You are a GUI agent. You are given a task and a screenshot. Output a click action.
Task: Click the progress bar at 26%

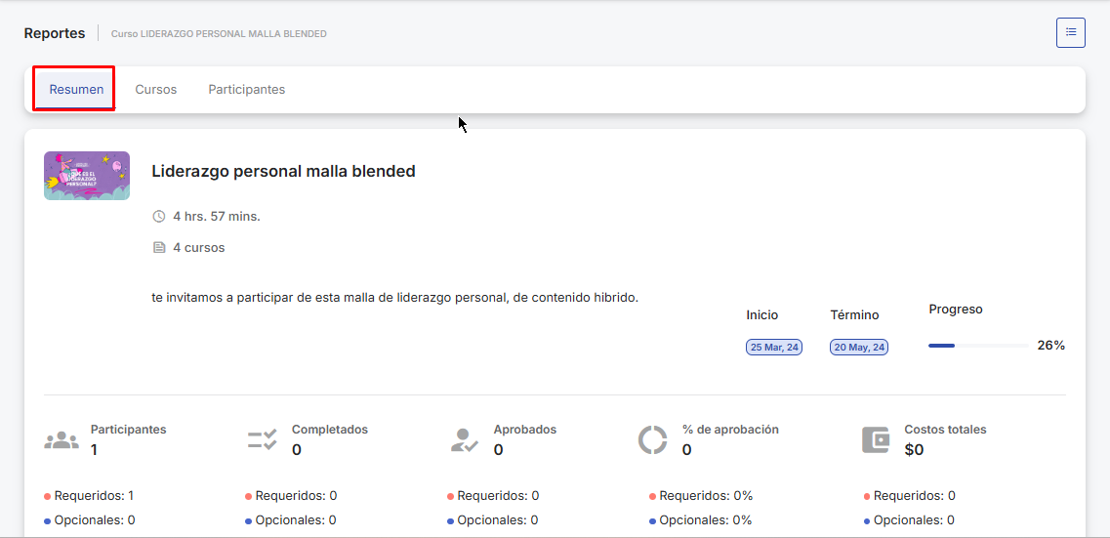[x=977, y=346]
